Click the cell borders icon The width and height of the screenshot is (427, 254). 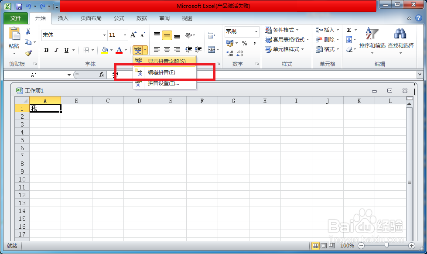click(x=86, y=50)
